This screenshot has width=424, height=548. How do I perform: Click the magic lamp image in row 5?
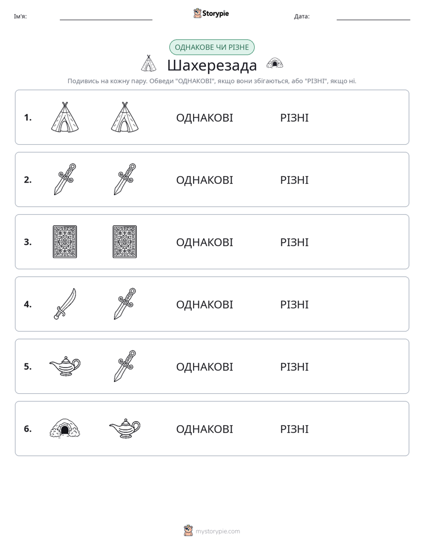pos(65,366)
